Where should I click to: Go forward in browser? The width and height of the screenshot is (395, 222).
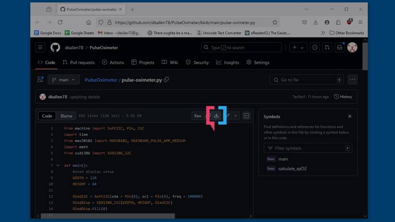click(x=49, y=22)
